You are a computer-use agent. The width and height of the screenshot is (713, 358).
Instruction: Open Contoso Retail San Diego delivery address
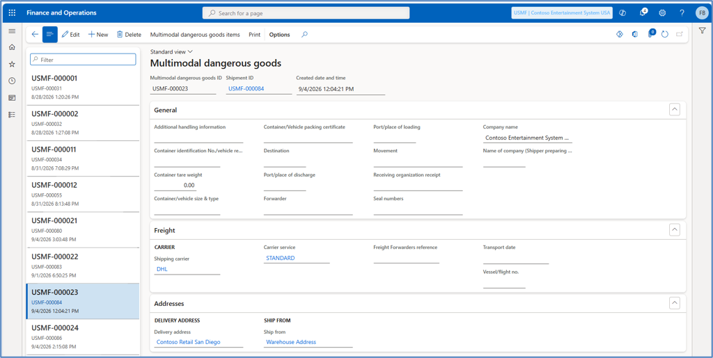188,342
